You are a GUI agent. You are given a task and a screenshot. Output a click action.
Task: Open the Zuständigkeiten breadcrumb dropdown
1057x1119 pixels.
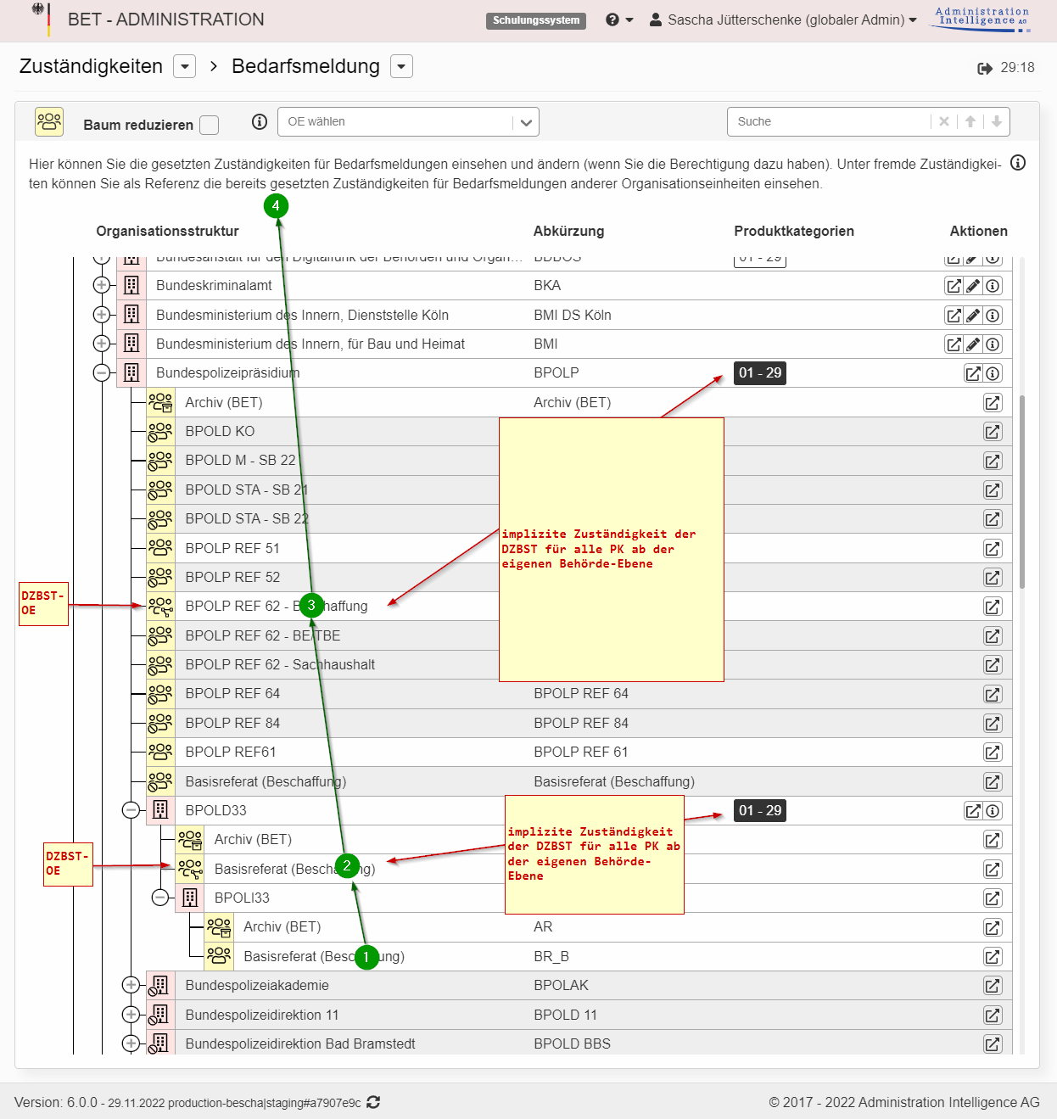pyautogui.click(x=184, y=66)
